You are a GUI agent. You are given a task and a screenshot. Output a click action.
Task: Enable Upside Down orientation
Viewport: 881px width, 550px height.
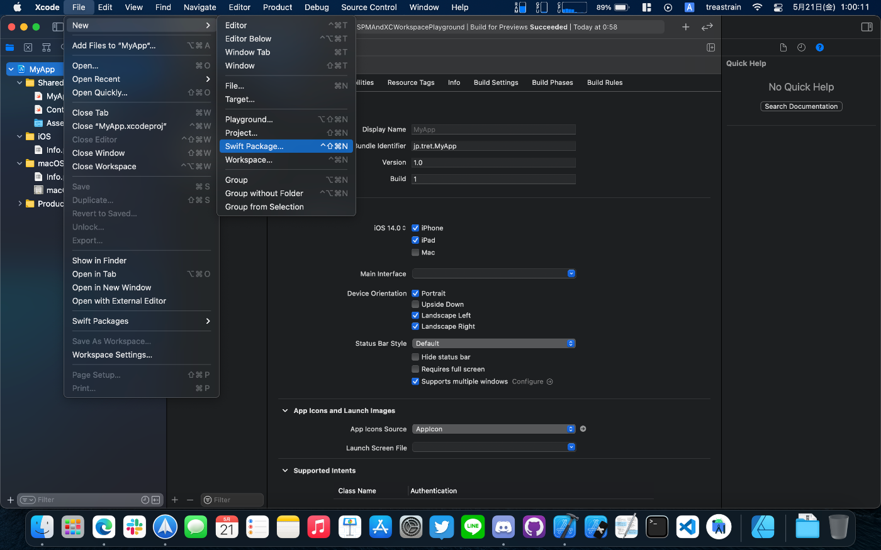(x=415, y=304)
